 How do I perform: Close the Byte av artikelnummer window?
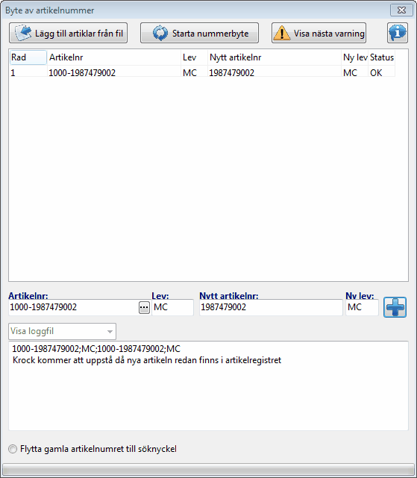[x=401, y=10]
